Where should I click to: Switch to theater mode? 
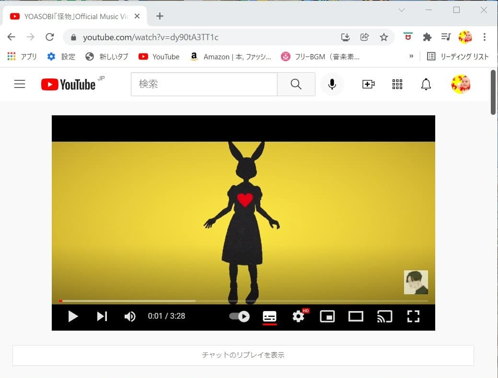tap(356, 316)
